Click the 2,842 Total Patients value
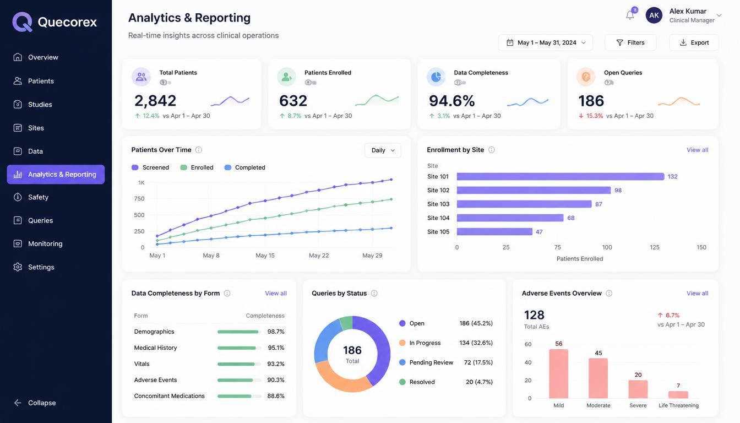 tap(155, 101)
